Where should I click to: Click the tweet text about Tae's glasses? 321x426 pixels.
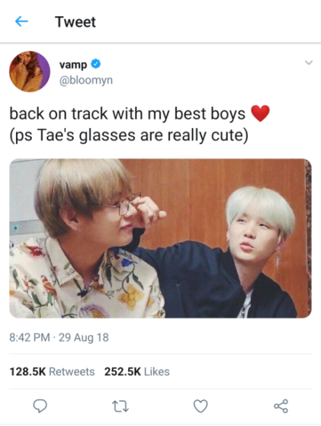click(x=129, y=135)
